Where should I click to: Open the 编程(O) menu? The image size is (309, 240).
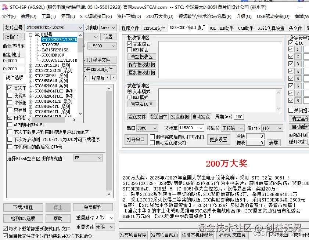pyautogui.click(x=29, y=17)
